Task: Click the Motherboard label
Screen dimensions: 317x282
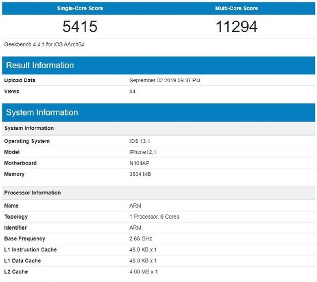Action: [x=20, y=163]
